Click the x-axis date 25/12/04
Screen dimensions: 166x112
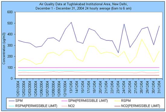point(130,87)
